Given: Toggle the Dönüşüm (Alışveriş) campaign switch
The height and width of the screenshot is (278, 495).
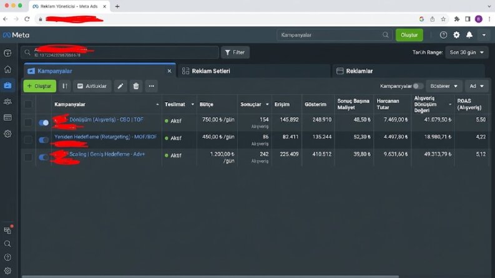Looking at the screenshot, I should tap(44, 123).
